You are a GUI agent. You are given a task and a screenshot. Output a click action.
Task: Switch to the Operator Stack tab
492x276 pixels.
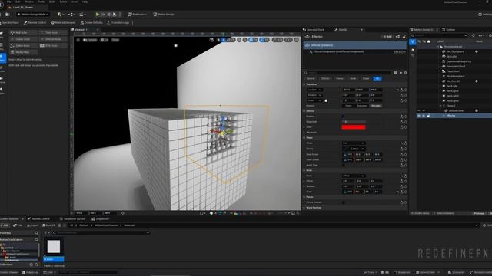point(314,30)
